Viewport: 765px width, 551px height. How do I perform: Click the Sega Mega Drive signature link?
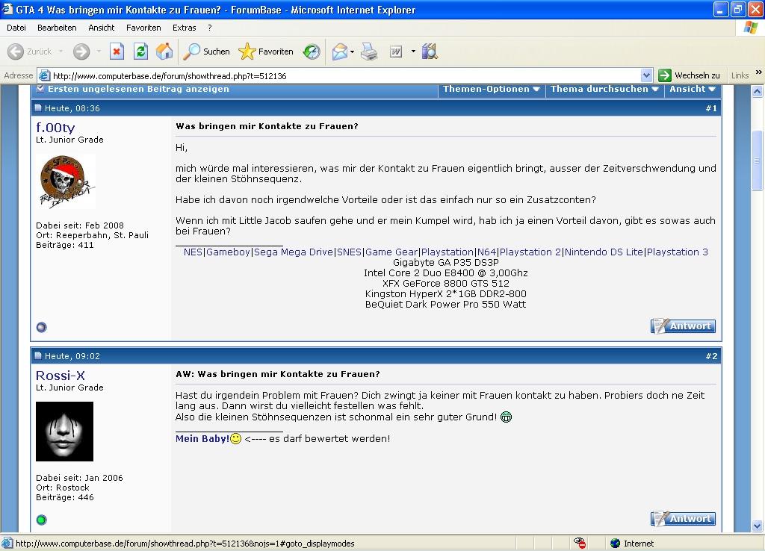coord(294,252)
